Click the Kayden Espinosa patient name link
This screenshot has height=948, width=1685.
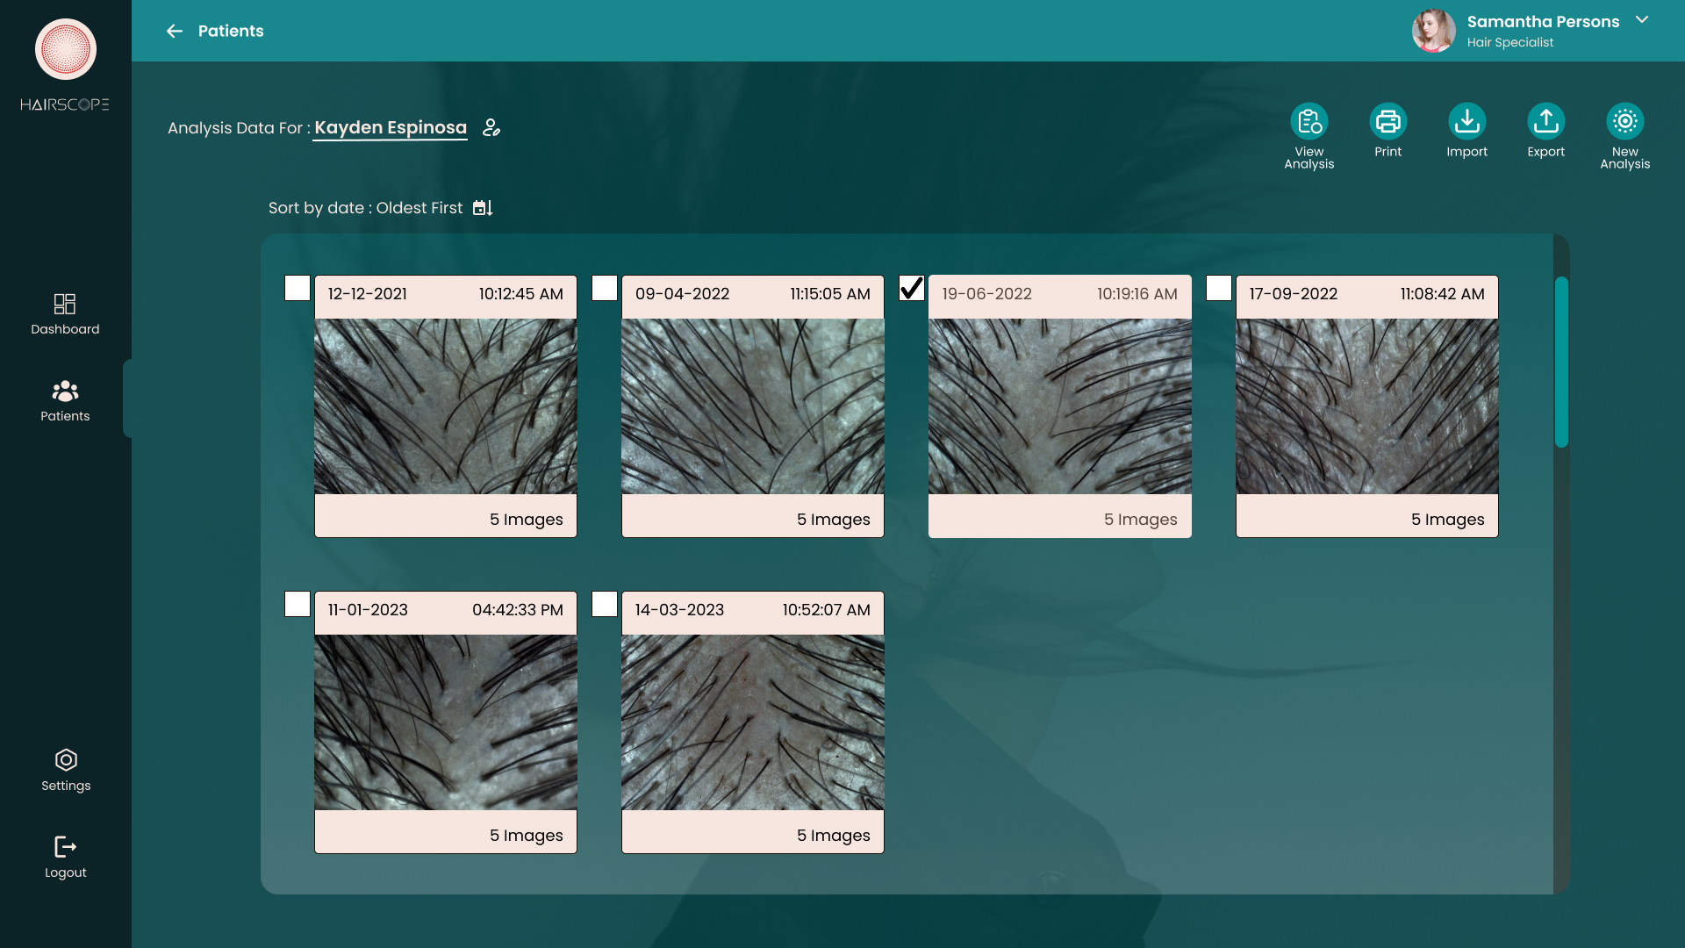[391, 128]
